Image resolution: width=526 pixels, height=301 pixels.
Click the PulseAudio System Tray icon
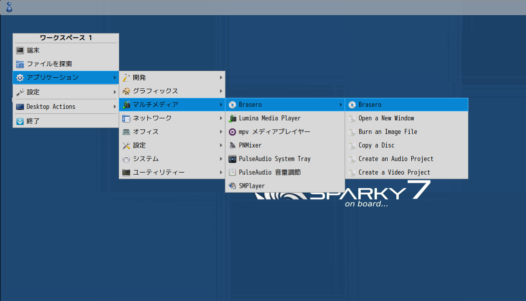pos(232,159)
